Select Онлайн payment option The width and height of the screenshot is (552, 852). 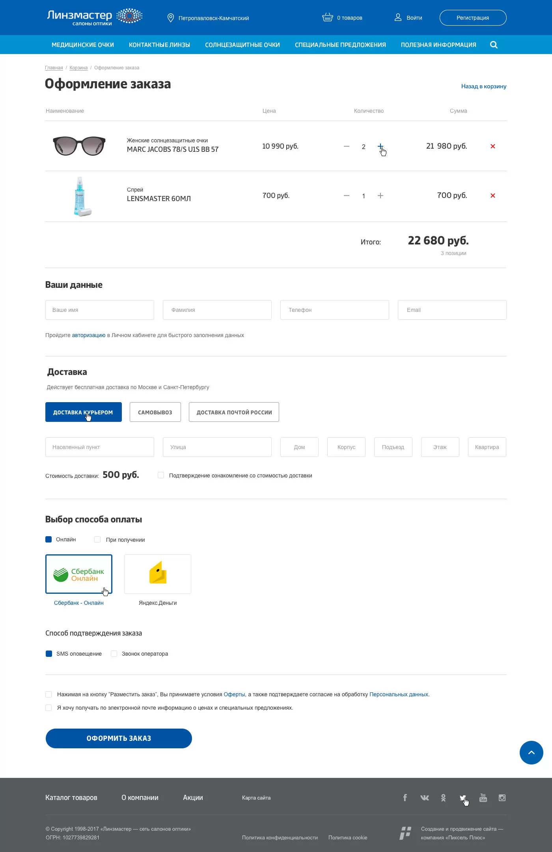pos(48,539)
